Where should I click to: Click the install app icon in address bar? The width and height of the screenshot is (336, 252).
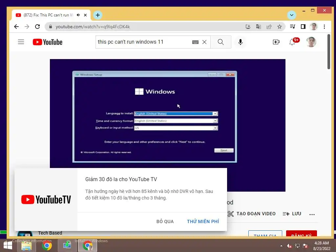pyautogui.click(x=248, y=27)
